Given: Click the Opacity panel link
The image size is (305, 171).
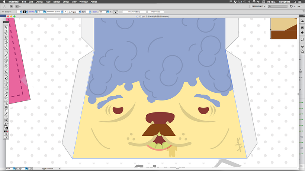Looking at the screenshot, I should [x=95, y=12].
